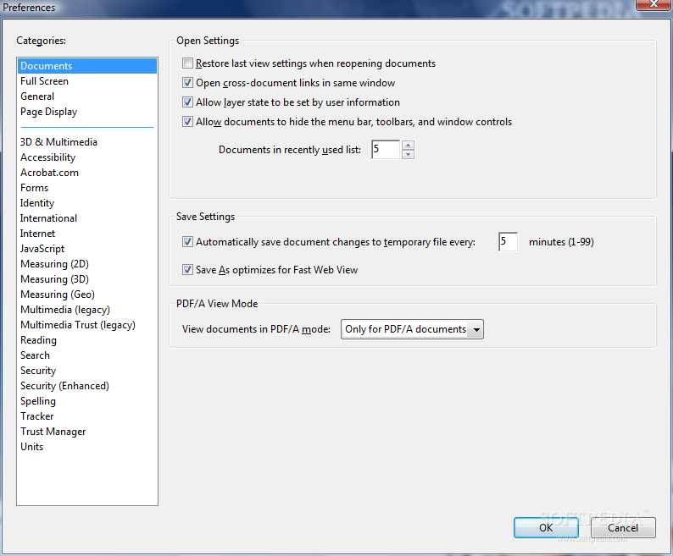
Task: Click the recently used list number field
Action: (x=386, y=150)
